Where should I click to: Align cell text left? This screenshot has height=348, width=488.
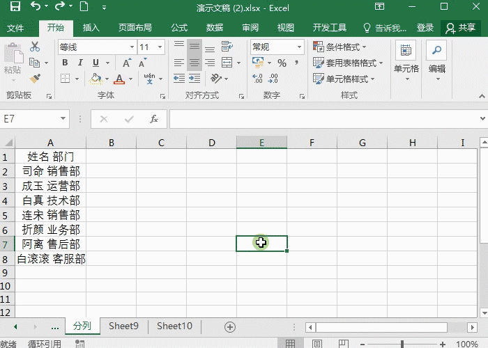click(x=179, y=63)
